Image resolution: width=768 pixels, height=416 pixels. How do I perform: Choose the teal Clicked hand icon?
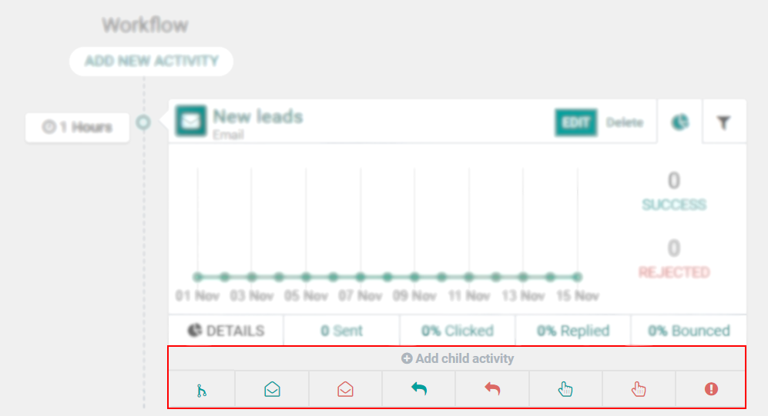(x=565, y=390)
